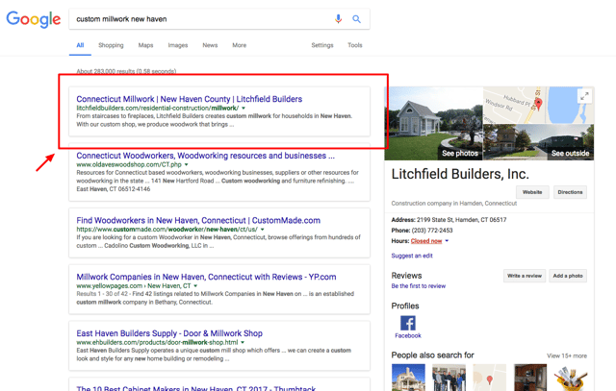The height and width of the screenshot is (391, 616).
Task: Click View 15+ more link
Action: 567,355
